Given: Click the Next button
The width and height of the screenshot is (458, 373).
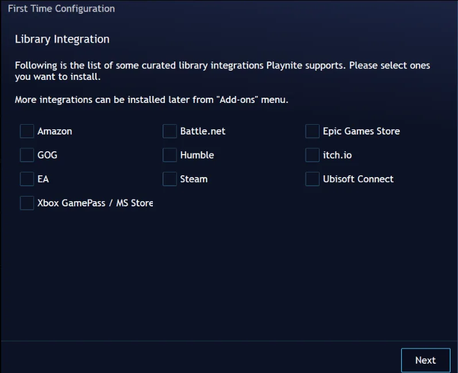Looking at the screenshot, I should (426, 360).
